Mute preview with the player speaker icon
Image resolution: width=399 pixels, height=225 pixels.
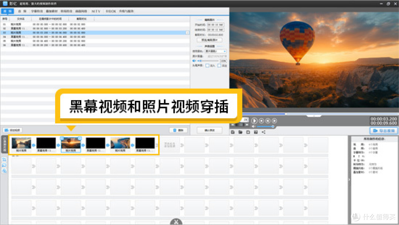[x=253, y=126]
